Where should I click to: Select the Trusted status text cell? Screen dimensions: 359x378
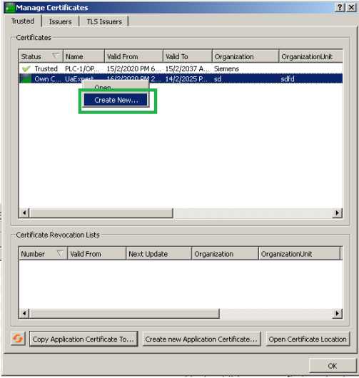click(46, 69)
